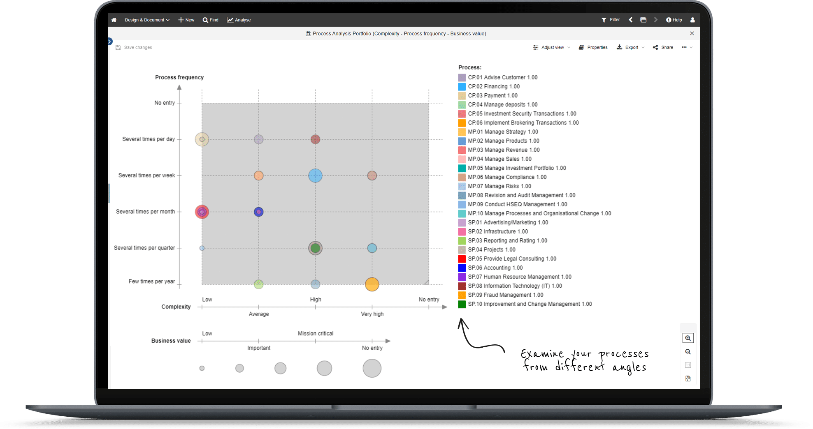This screenshot has width=813, height=429.
Task: Click the fit-to-page icon below zoom controls
Action: pyautogui.click(x=688, y=378)
